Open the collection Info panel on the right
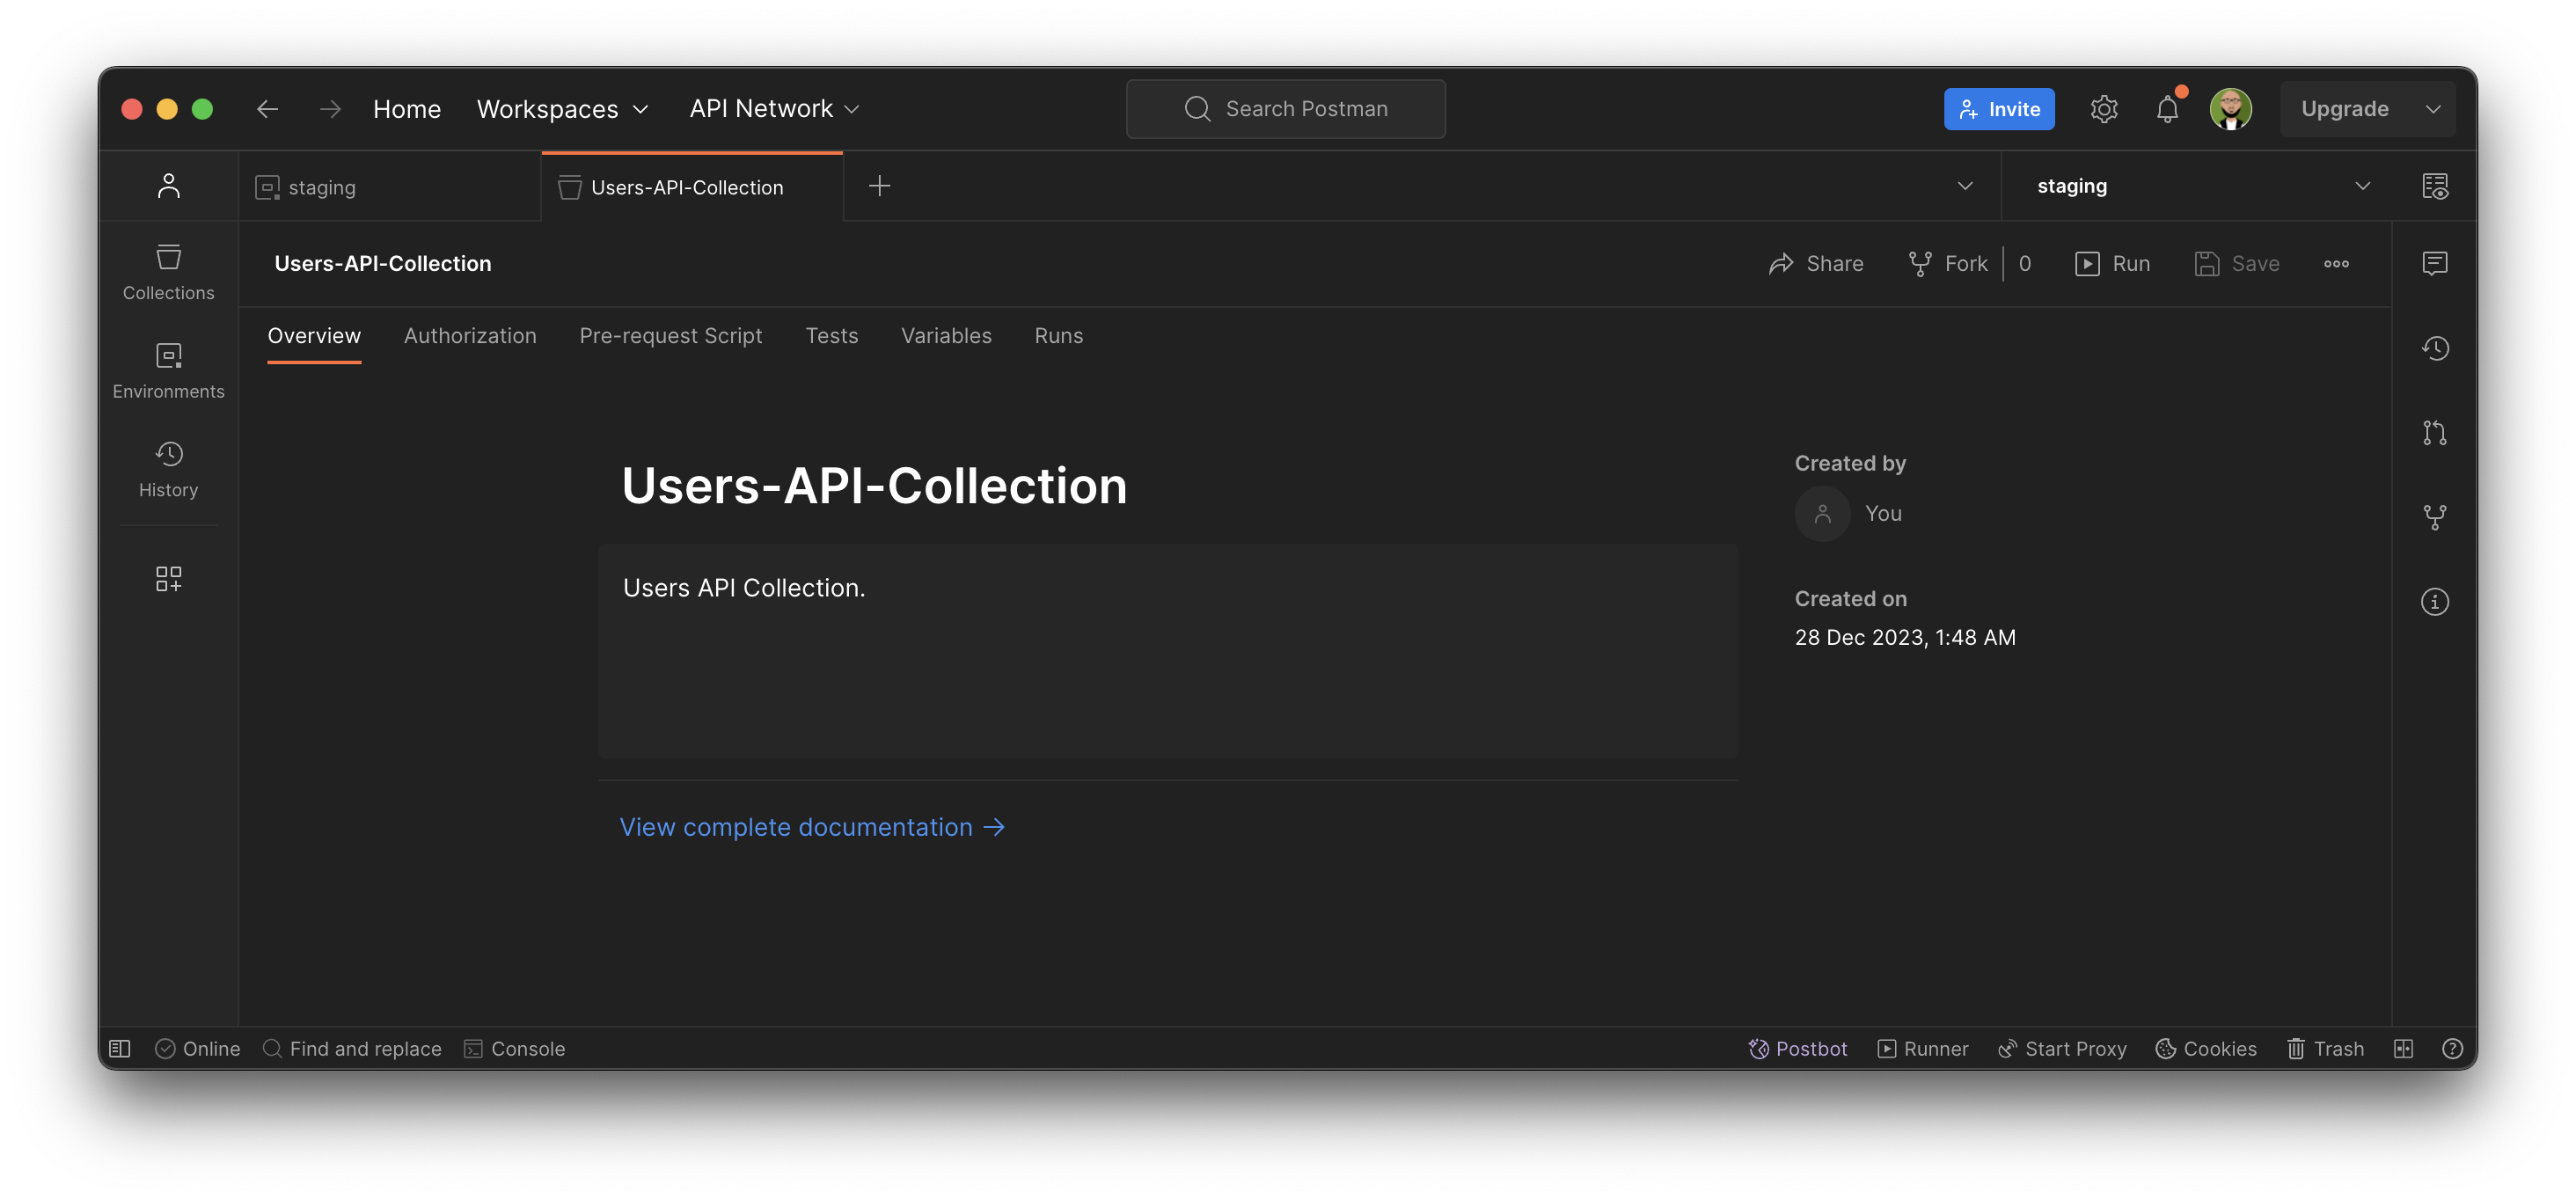Image resolution: width=2576 pixels, height=1200 pixels. click(x=2436, y=601)
